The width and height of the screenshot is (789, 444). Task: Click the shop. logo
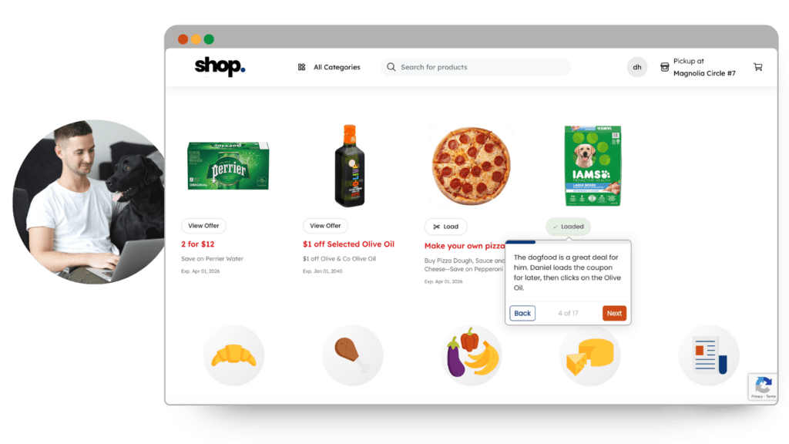(220, 66)
